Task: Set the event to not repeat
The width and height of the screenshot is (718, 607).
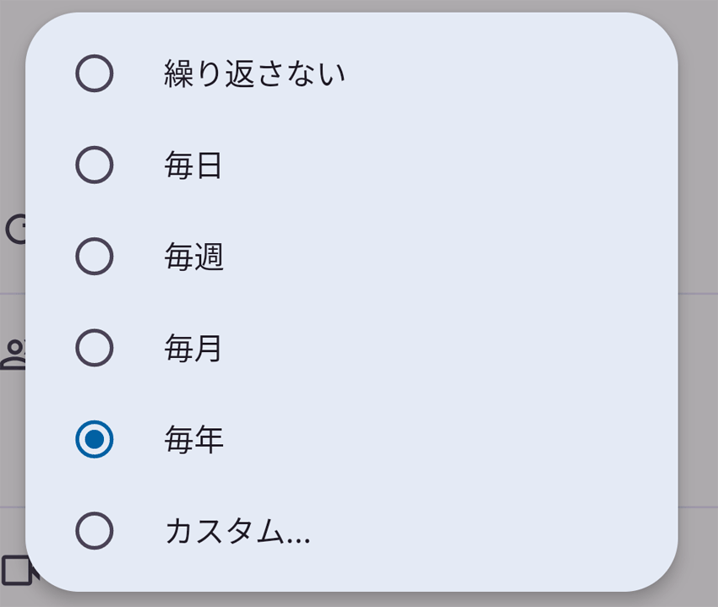Action: [351, 73]
